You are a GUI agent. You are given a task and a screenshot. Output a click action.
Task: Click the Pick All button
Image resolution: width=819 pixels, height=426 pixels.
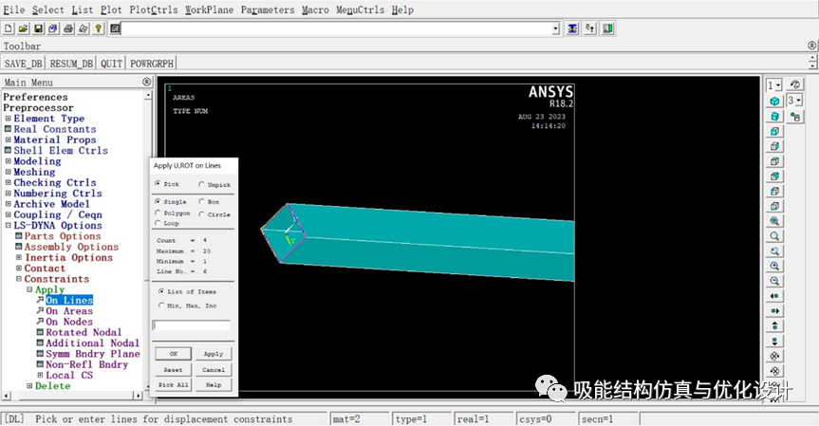[x=174, y=385]
